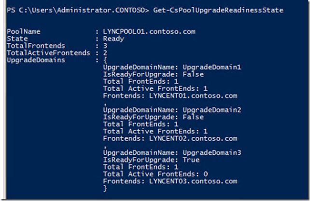Click the False value under UpgradeDomain2
The width and height of the screenshot is (310, 201).
pyautogui.click(x=193, y=117)
